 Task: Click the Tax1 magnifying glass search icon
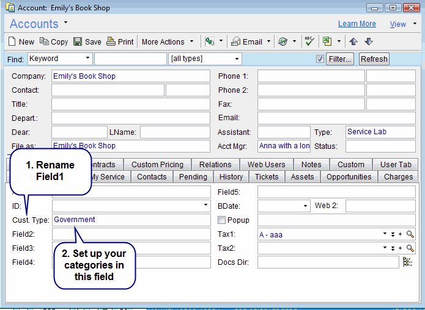[x=410, y=234]
